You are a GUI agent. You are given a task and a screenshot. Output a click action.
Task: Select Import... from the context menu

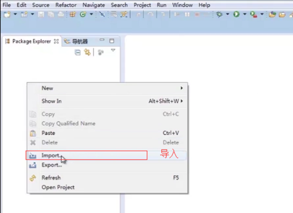[x=107, y=155]
